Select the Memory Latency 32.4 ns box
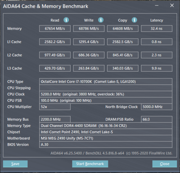Viewport: 180px width, 173px height. 157,29
